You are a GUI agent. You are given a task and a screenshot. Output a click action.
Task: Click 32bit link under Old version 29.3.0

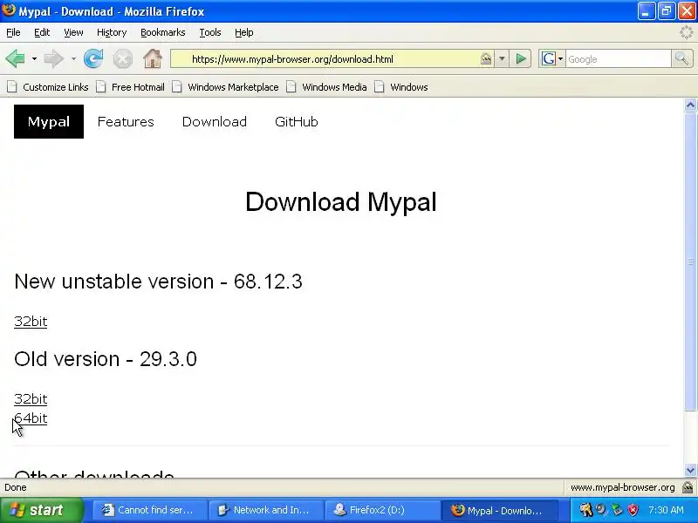[x=31, y=399]
